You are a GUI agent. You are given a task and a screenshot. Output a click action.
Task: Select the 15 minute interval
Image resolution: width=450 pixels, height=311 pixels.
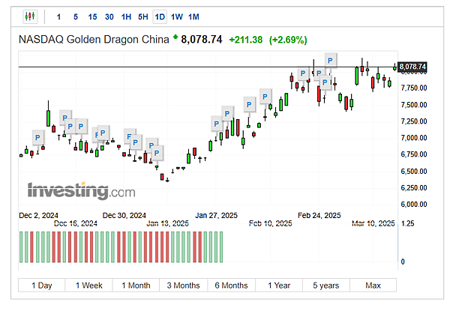pos(92,17)
